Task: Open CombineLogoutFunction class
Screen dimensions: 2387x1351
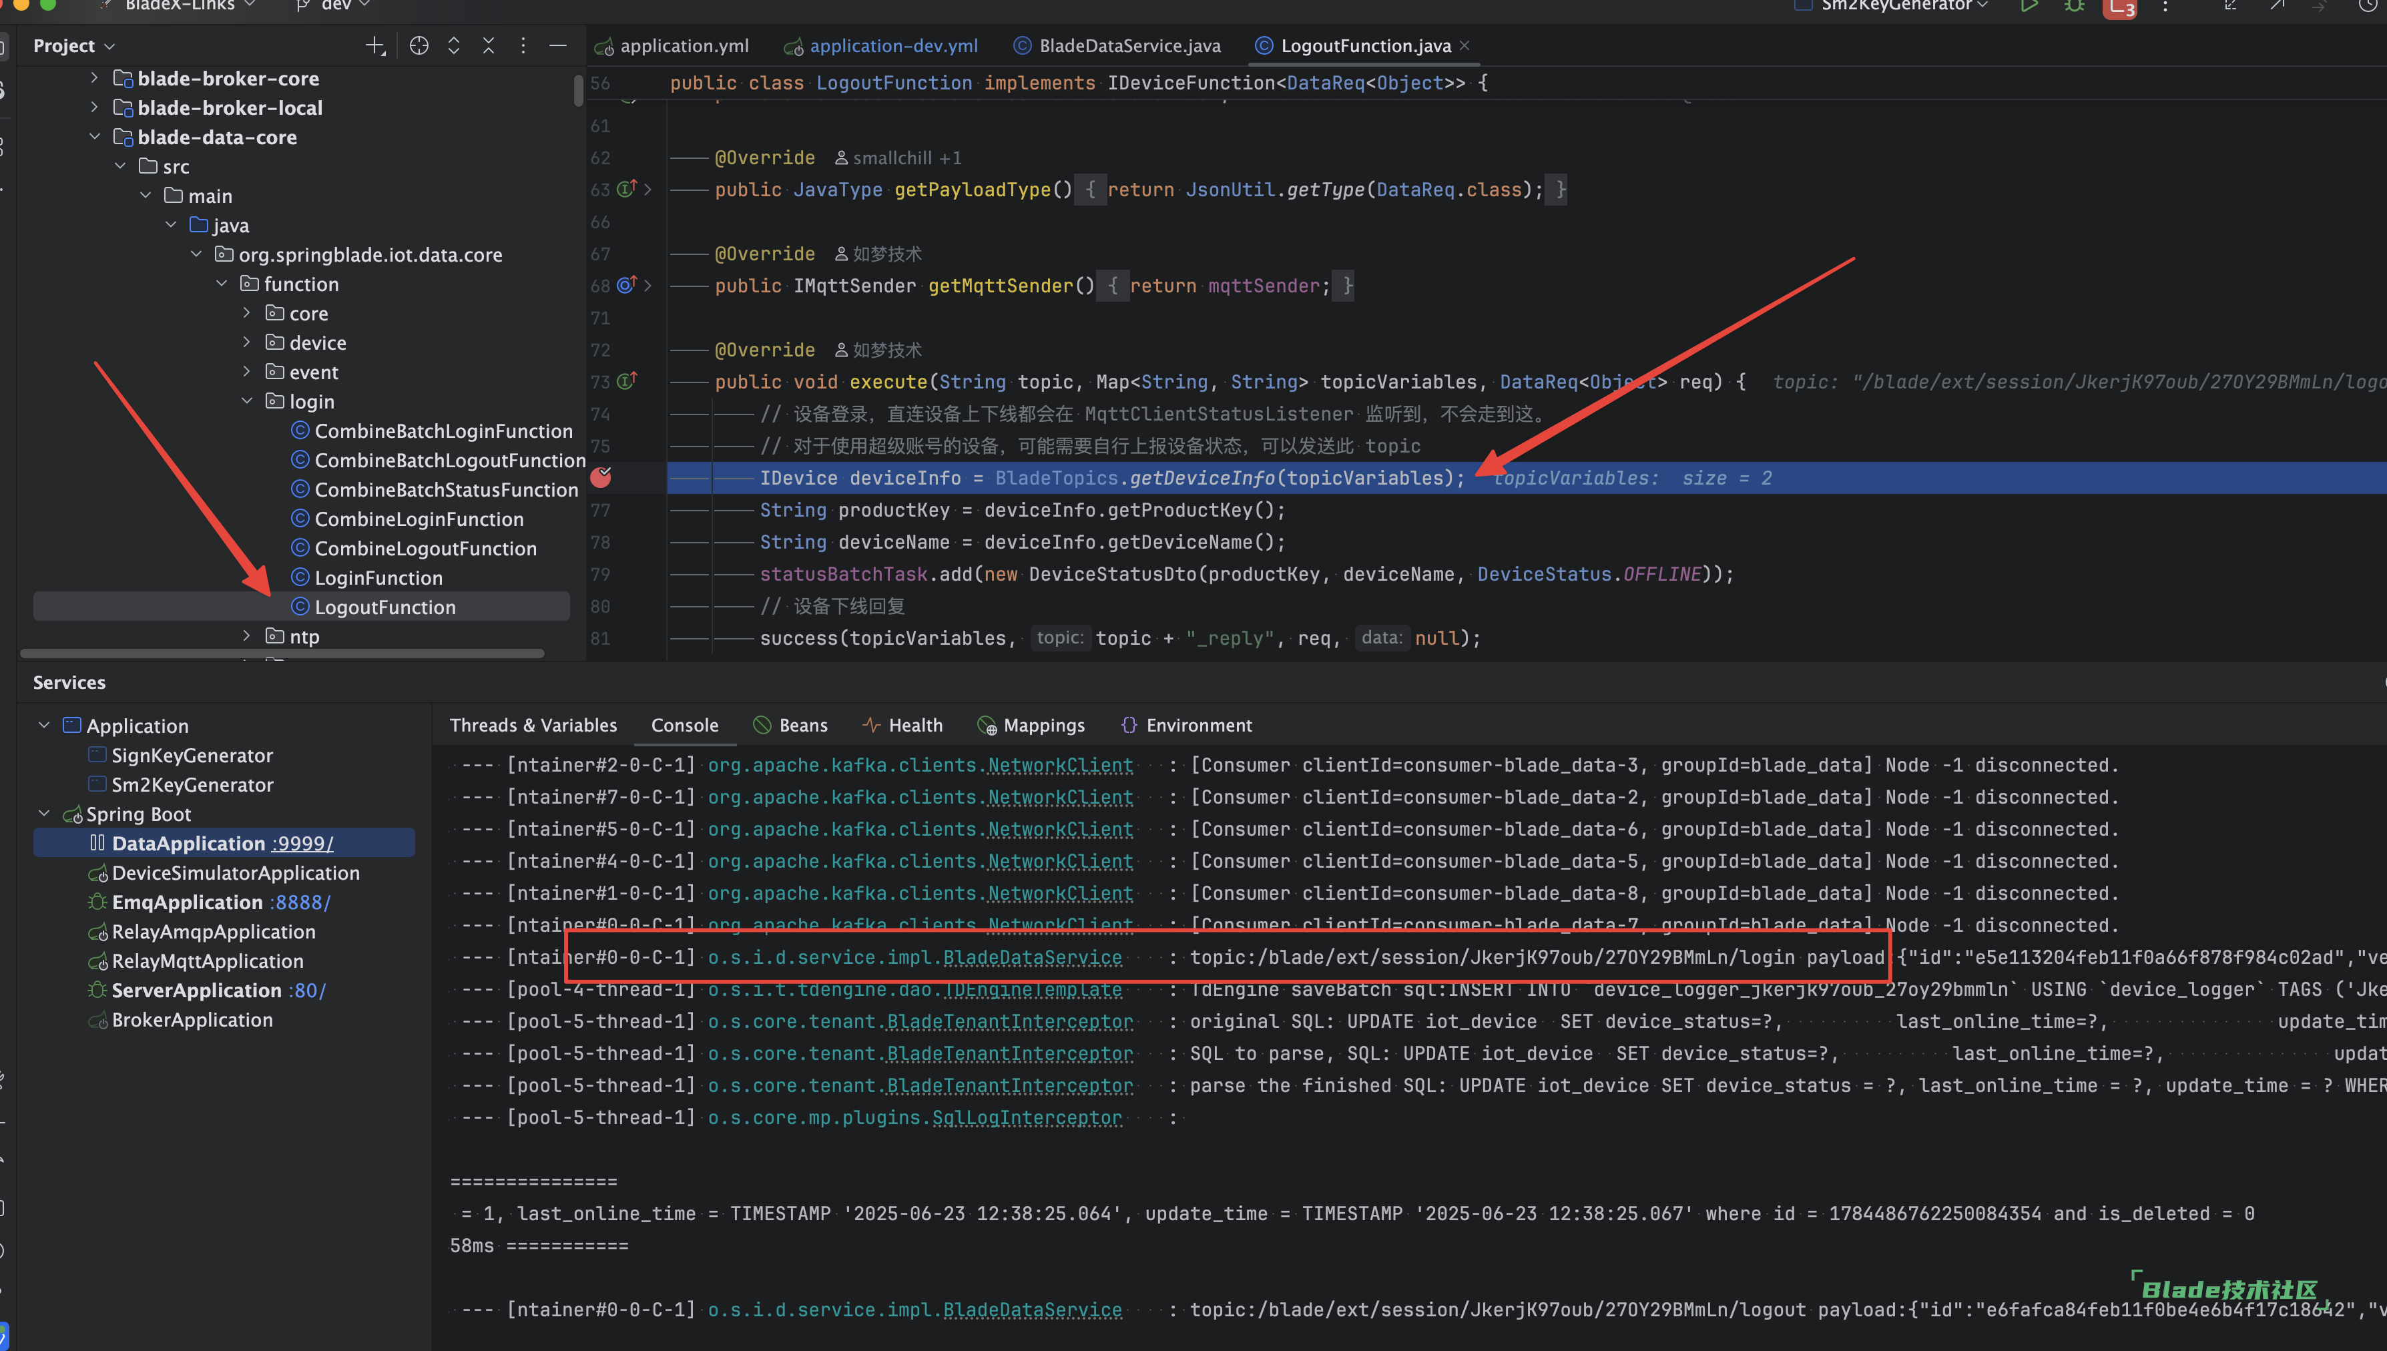Action: coord(414,549)
